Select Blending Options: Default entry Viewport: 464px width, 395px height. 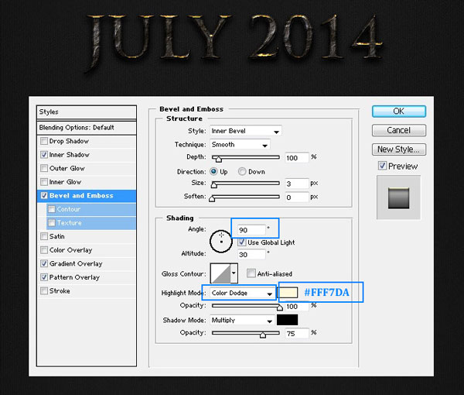coord(87,128)
